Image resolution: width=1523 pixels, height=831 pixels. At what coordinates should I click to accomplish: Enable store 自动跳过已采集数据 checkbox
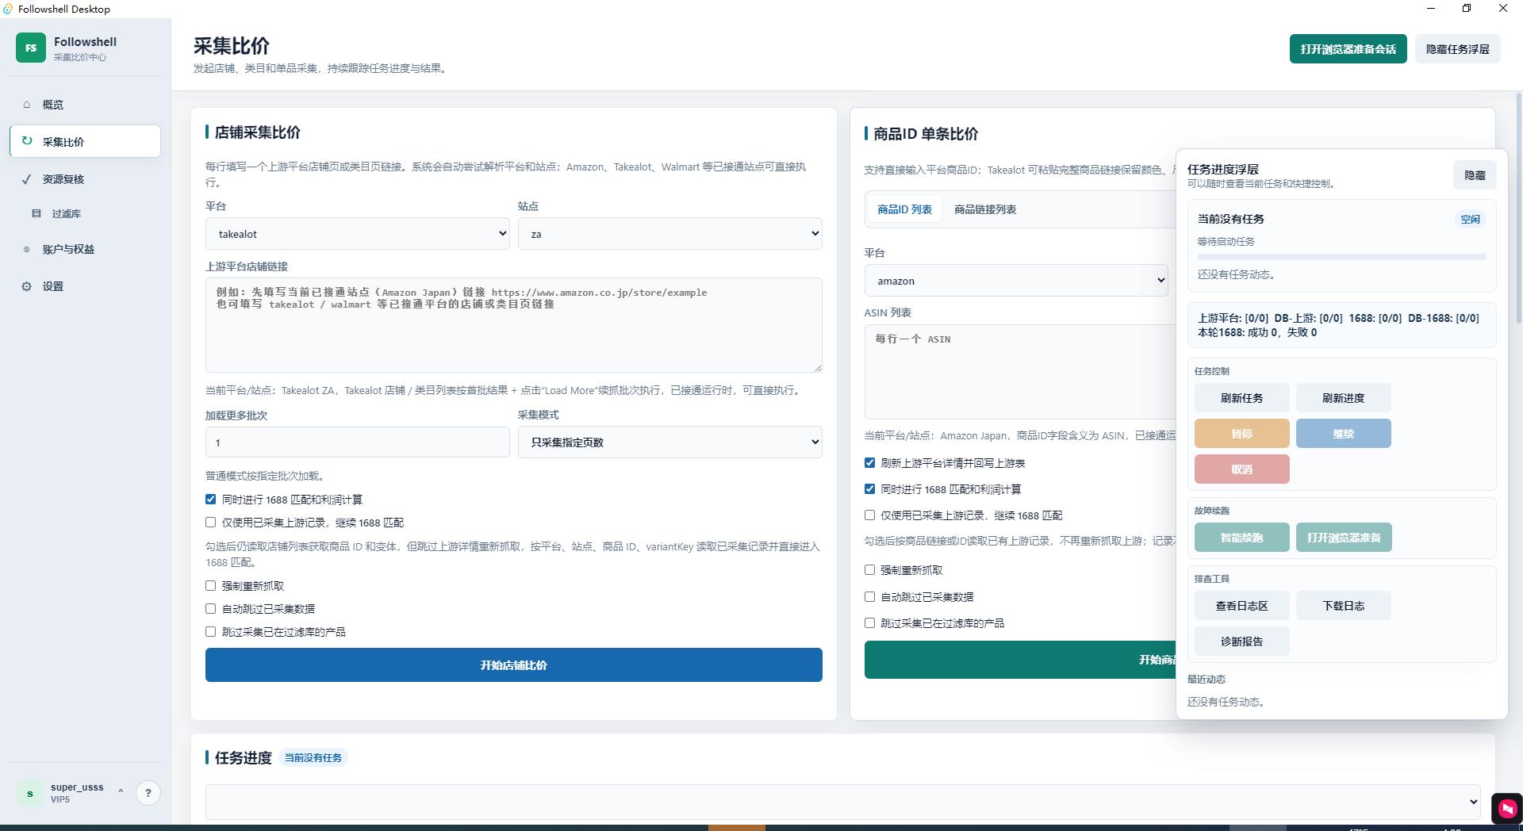coord(210,609)
